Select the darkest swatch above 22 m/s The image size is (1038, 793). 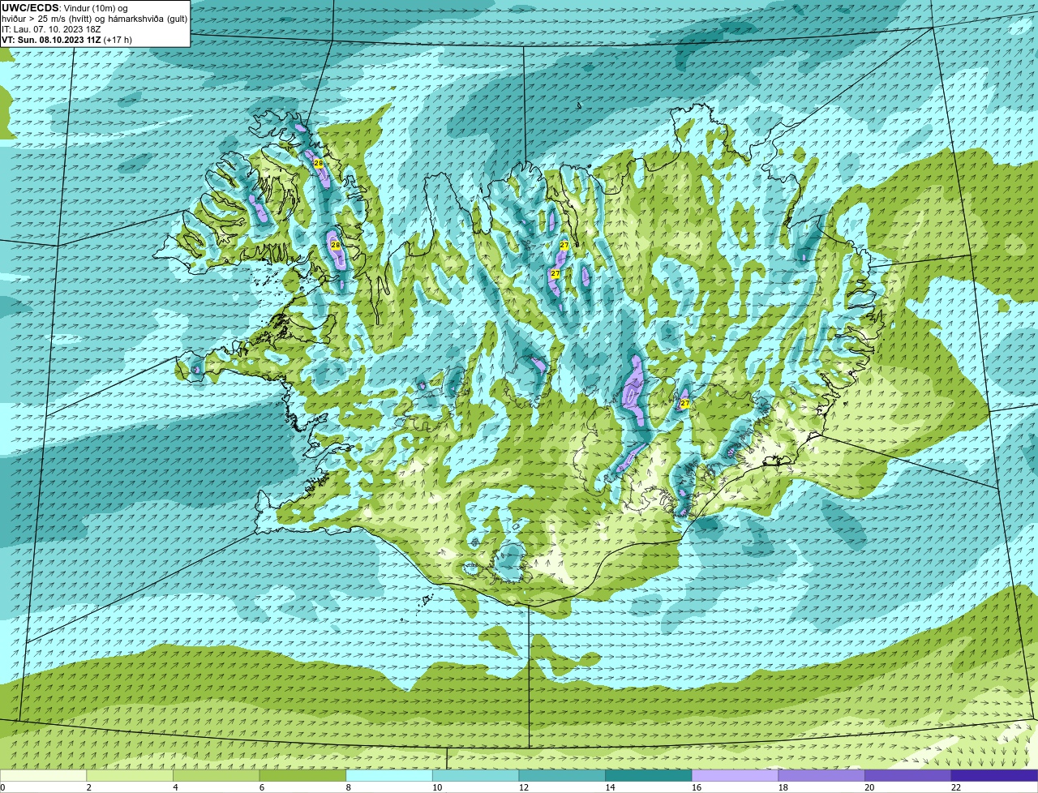[x=995, y=775]
